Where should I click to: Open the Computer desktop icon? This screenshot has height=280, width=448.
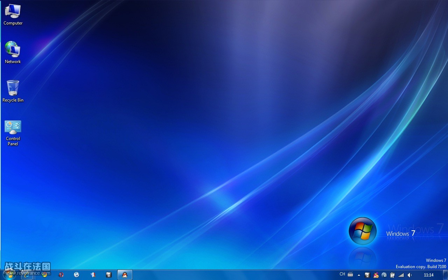[x=13, y=15]
